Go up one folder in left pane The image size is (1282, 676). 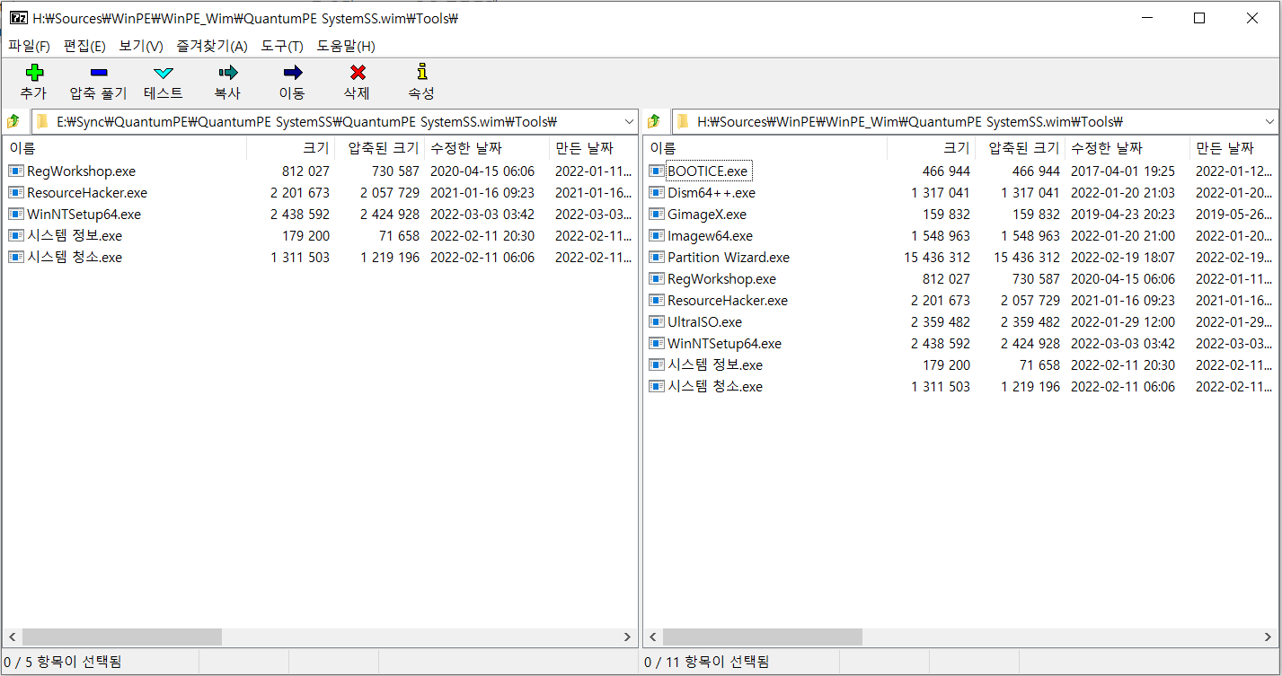coord(13,121)
